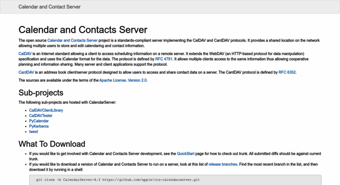
Task: Open the QuickStart page link
Action: click(x=186, y=154)
